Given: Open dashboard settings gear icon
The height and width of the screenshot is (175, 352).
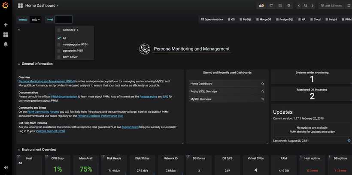Looking at the screenshot, I should pyautogui.click(x=289, y=6).
